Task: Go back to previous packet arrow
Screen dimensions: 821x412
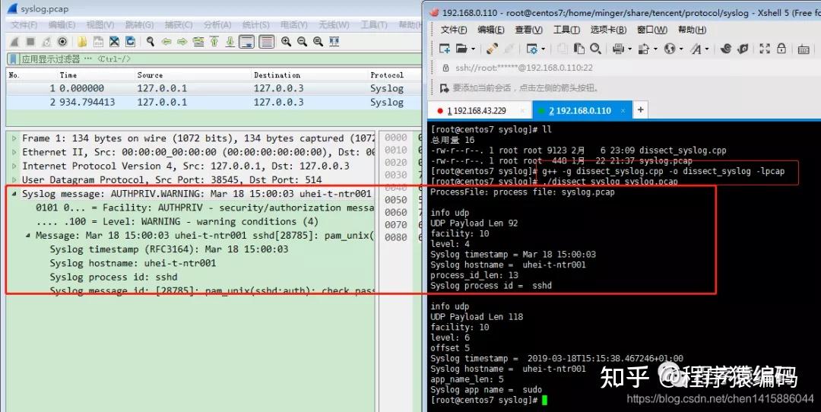Action: 166,42
